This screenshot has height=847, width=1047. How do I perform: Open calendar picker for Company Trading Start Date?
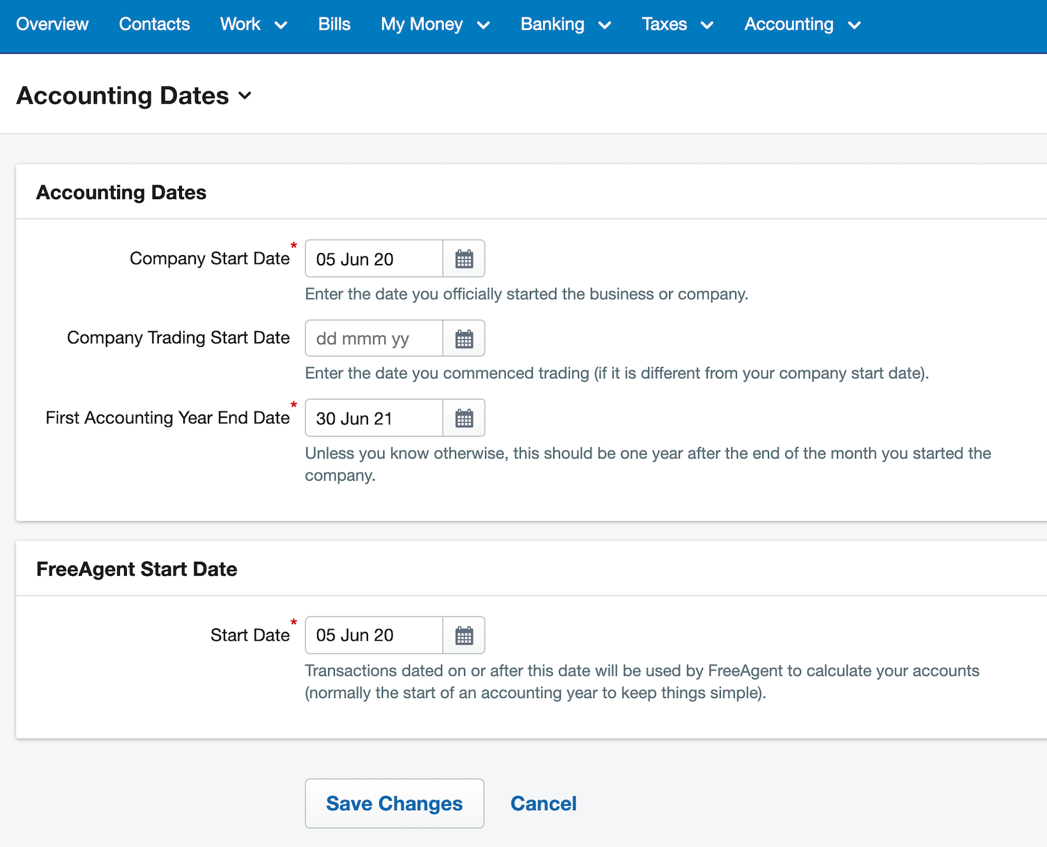464,339
